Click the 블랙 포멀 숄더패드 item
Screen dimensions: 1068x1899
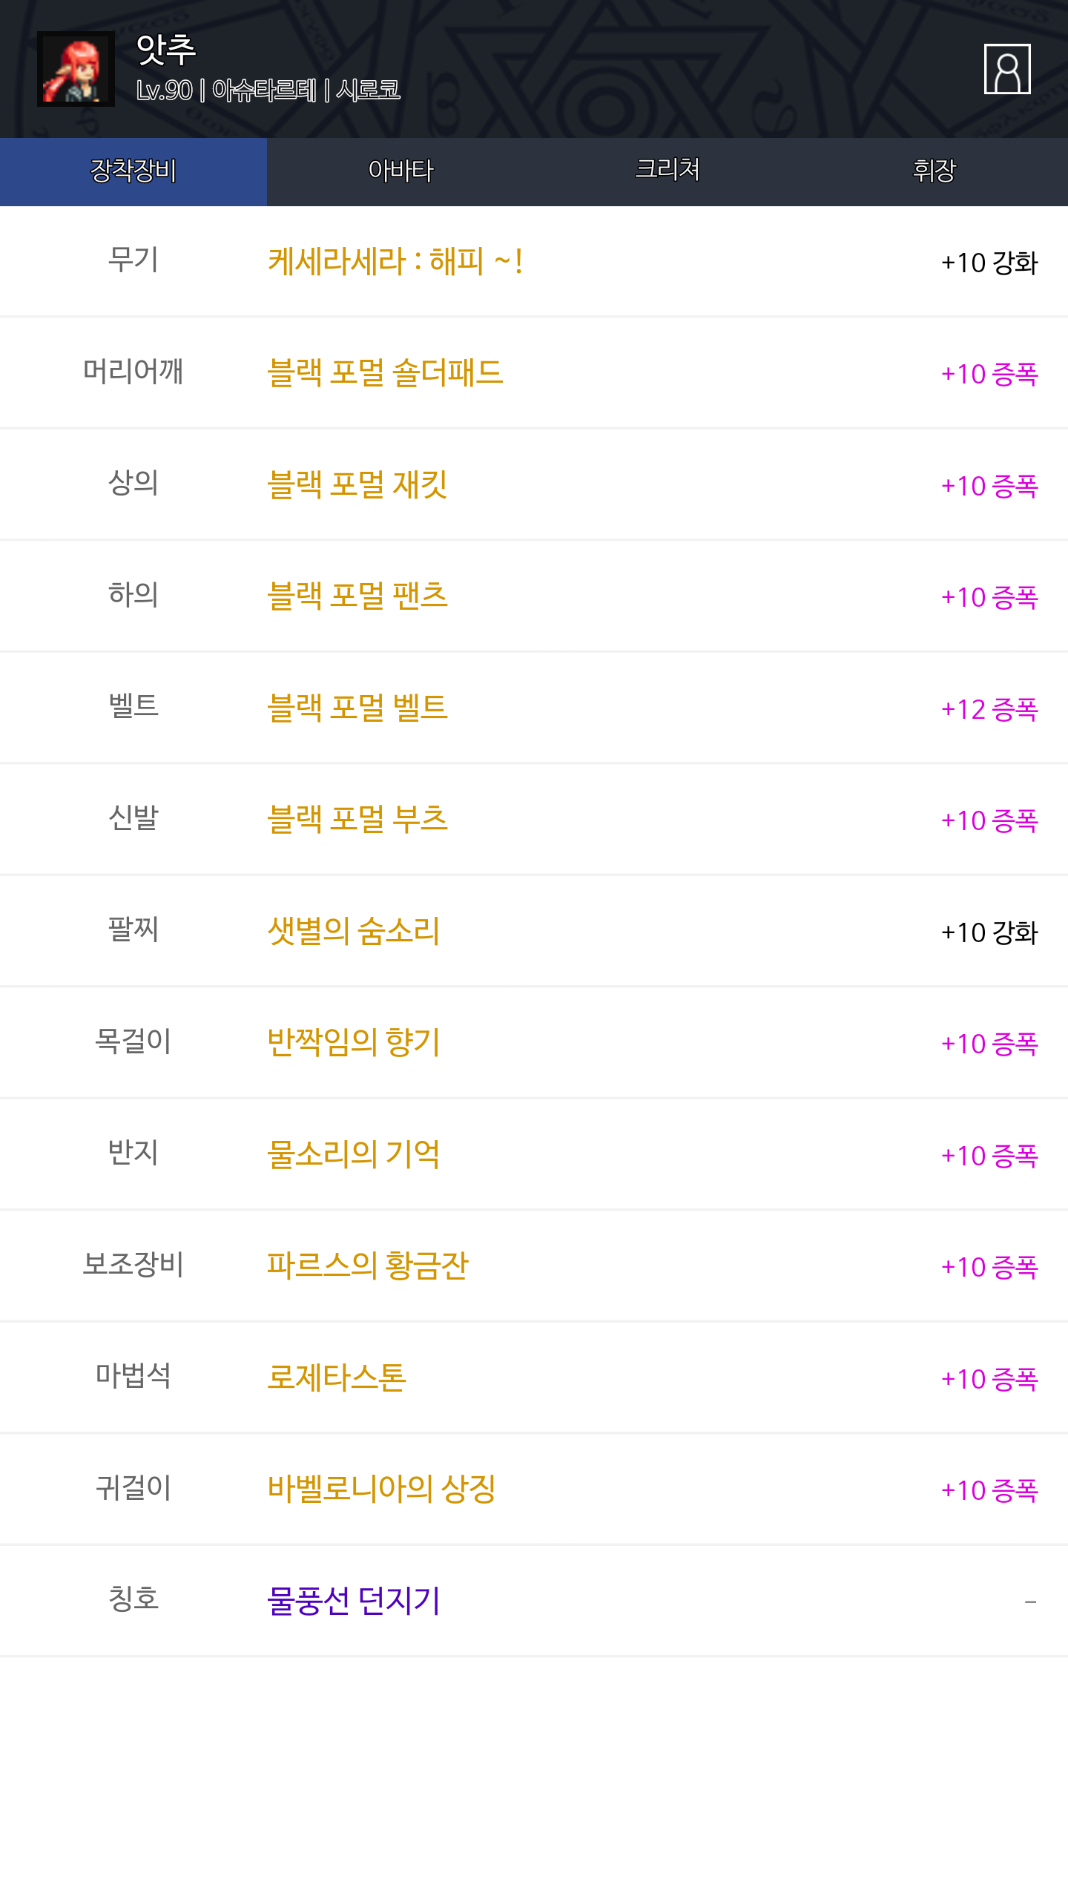385,373
